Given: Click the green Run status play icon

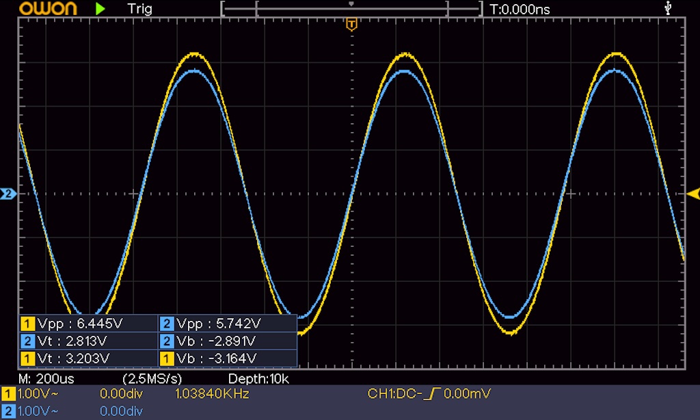Looking at the screenshot, I should (100, 9).
